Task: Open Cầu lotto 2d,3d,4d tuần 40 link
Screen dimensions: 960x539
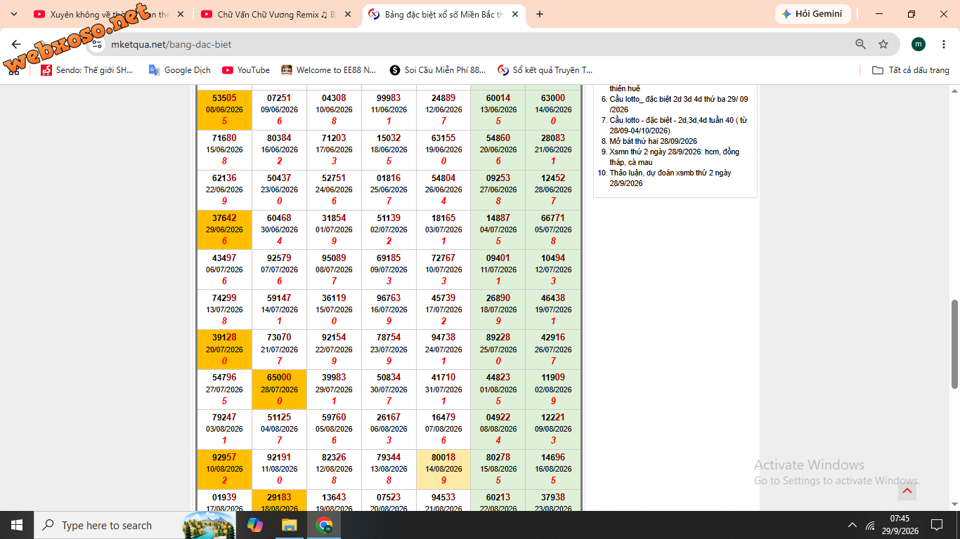Action: [x=678, y=126]
